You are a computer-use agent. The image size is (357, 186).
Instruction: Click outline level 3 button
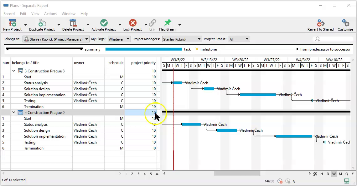(x=138, y=174)
